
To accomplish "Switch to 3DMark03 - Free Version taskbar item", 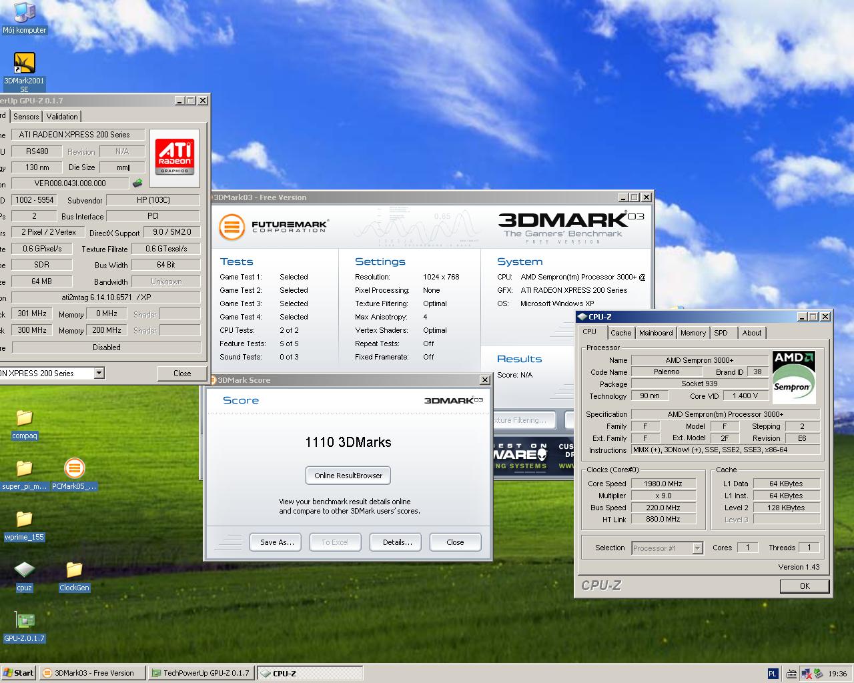I will pos(92,673).
